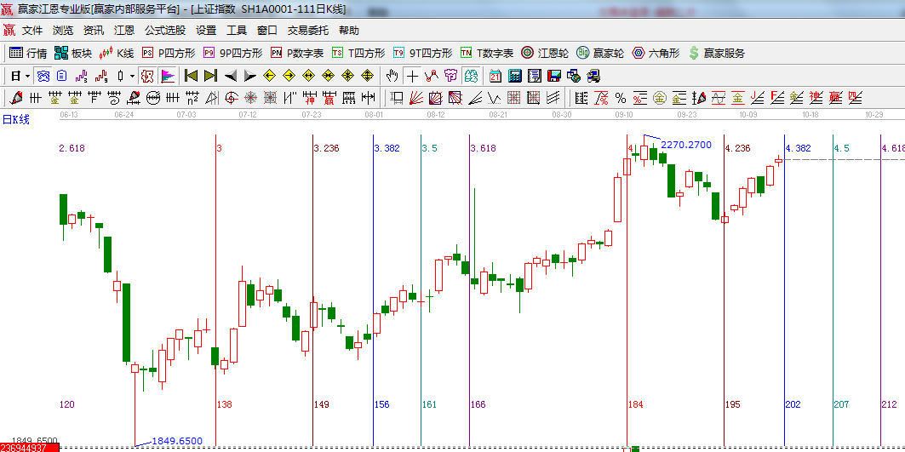Jump to first bar with skip-back arrow
This screenshot has height=452, width=905.
pyautogui.click(x=191, y=76)
